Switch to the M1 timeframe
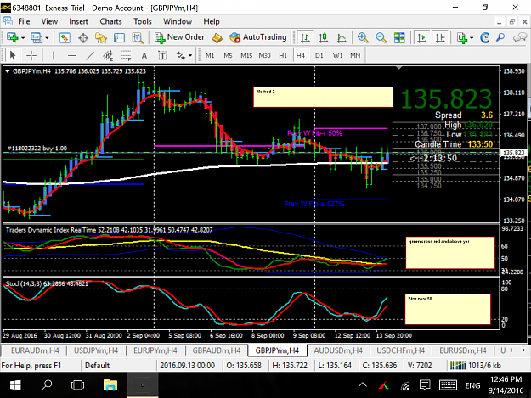The height and width of the screenshot is (398, 531). (x=210, y=55)
